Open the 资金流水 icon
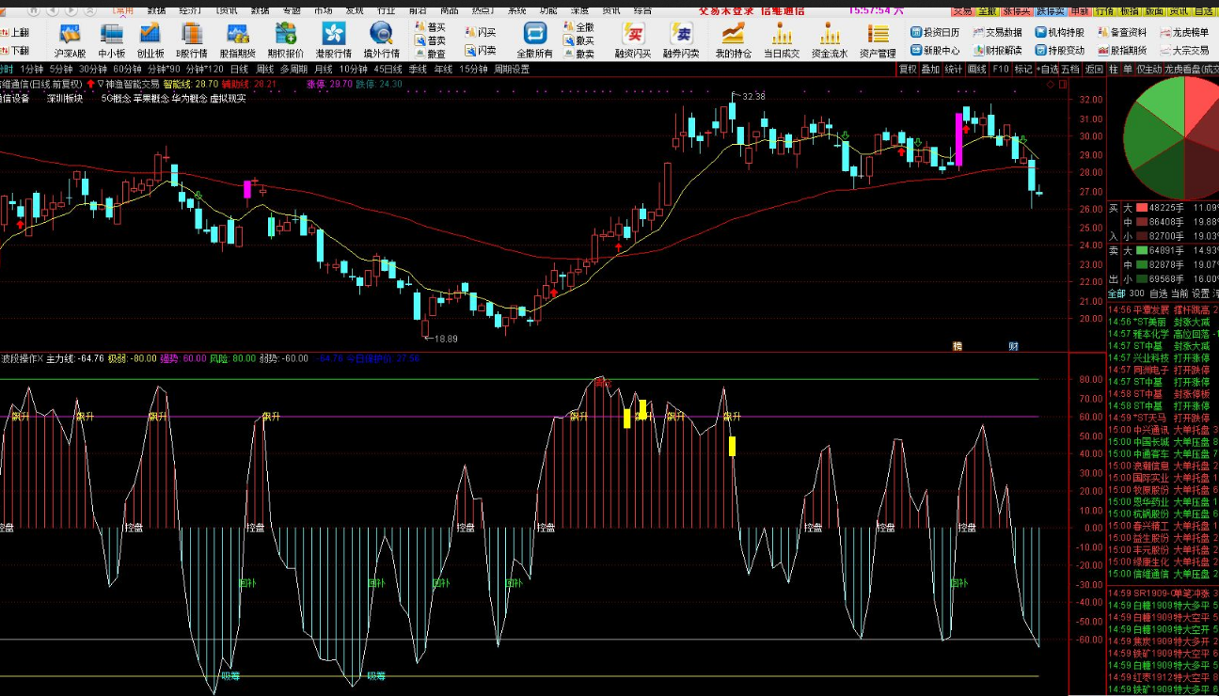Image resolution: width=1219 pixels, height=696 pixels. point(829,35)
